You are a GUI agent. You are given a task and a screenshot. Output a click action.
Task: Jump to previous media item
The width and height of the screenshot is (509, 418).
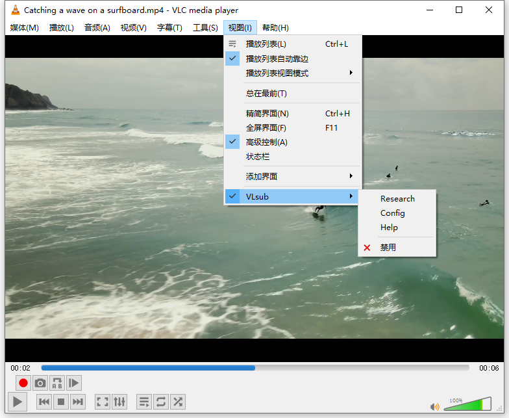(x=44, y=402)
